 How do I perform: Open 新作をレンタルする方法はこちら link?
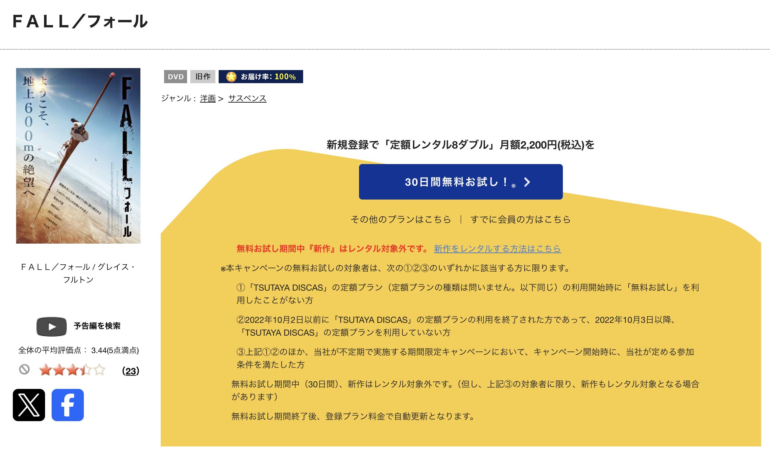pyautogui.click(x=497, y=249)
